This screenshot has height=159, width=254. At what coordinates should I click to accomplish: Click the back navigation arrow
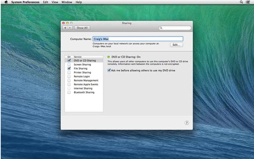65,28
